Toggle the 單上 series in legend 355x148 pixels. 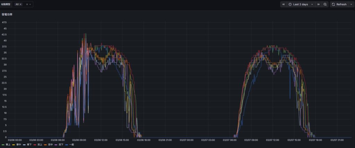tap(8, 145)
